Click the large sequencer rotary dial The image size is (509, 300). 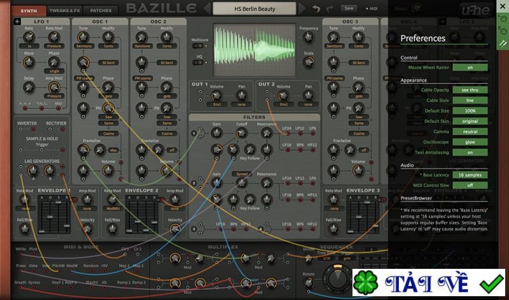click(338, 278)
